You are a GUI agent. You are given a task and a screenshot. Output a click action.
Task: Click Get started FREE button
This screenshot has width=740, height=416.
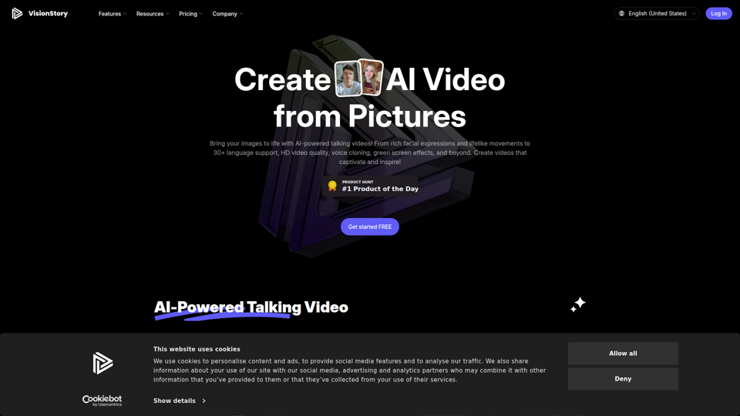click(369, 226)
